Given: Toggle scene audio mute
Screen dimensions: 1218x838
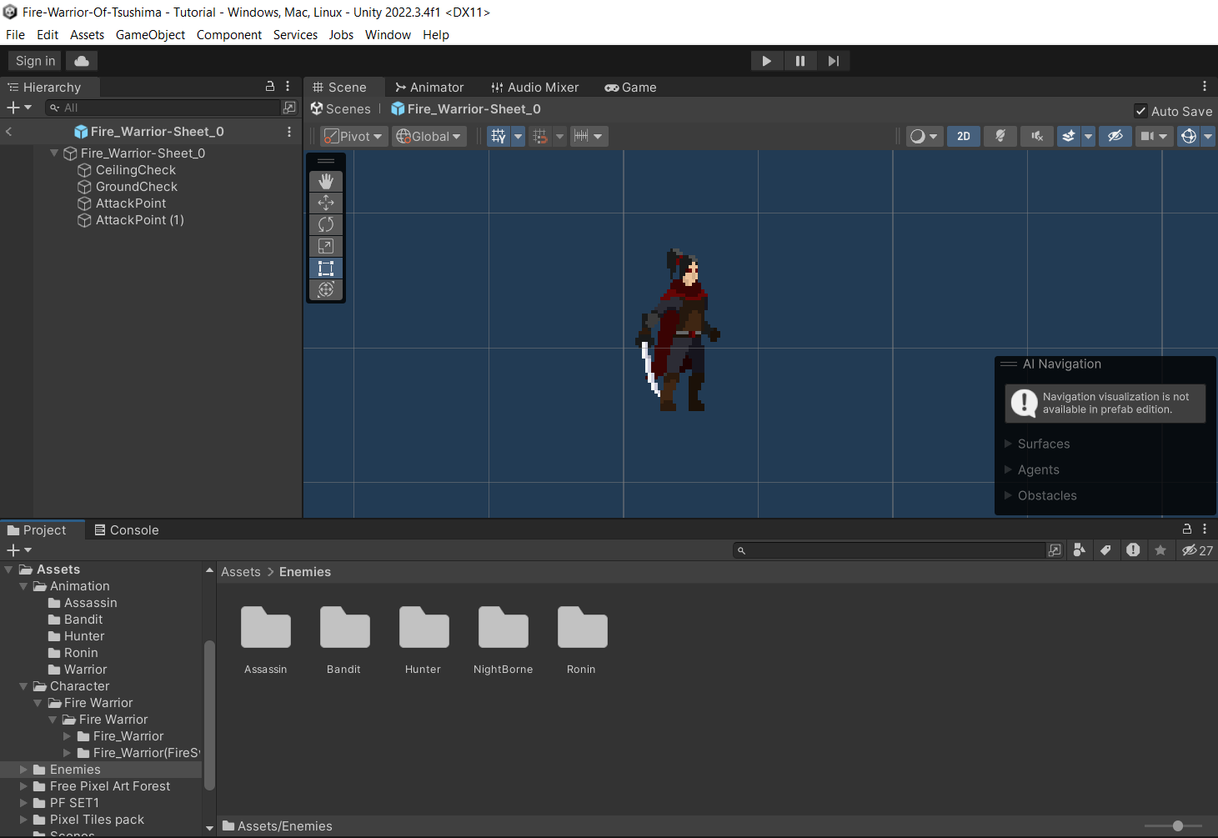Looking at the screenshot, I should (1037, 136).
